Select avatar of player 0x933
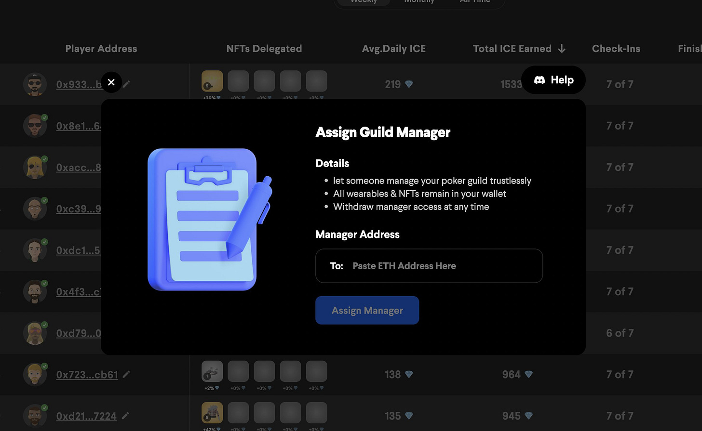This screenshot has height=431, width=702. [35, 84]
